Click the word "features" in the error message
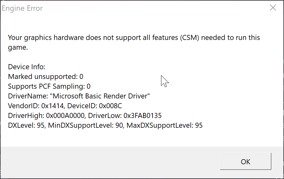284x179 pixels. 165,38
